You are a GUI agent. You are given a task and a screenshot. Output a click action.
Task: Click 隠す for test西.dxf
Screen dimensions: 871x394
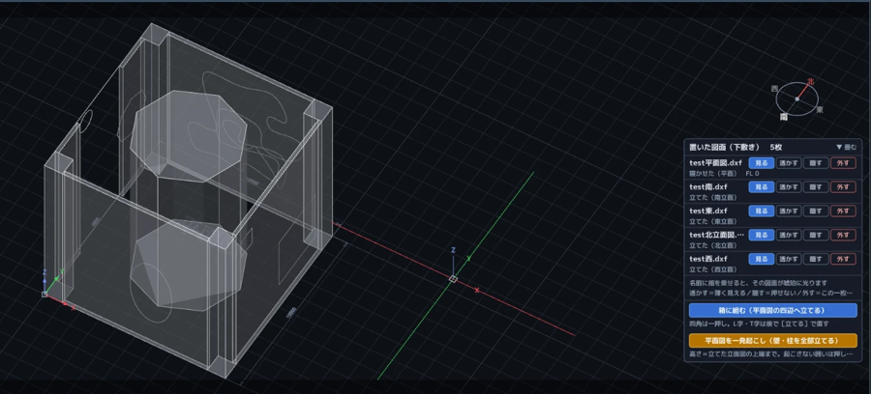pos(816,259)
